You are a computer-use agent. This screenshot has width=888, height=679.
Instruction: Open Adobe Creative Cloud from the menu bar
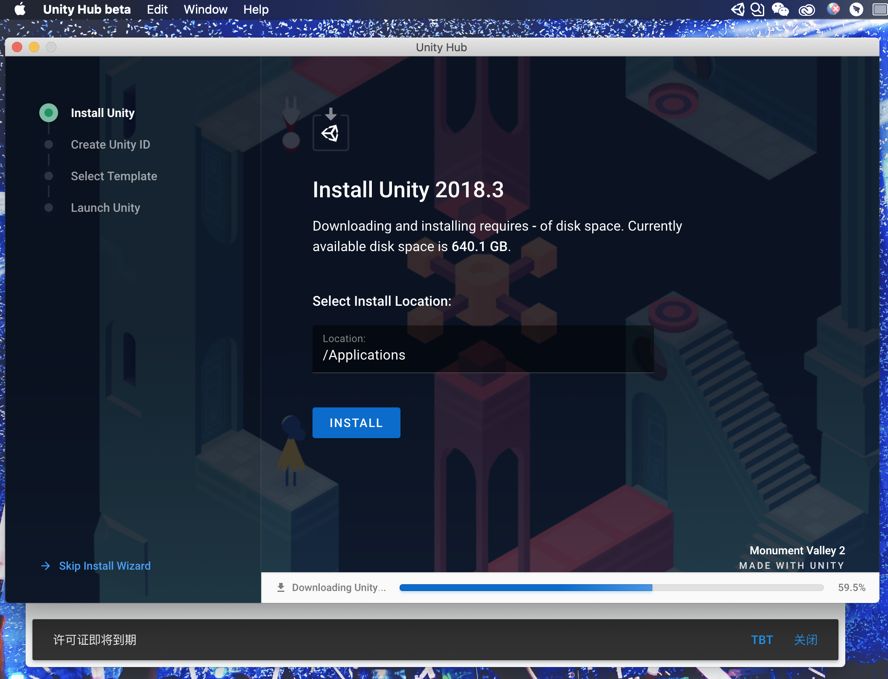click(807, 9)
